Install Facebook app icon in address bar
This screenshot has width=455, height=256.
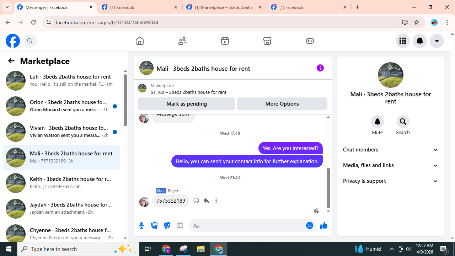405,22
